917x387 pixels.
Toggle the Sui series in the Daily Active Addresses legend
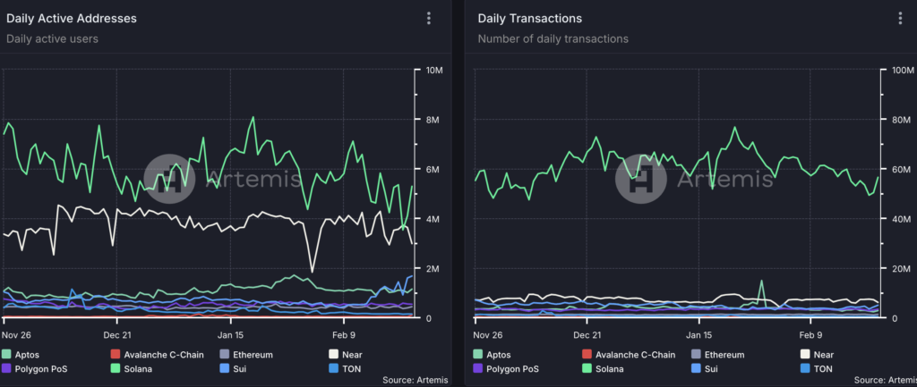coord(241,368)
